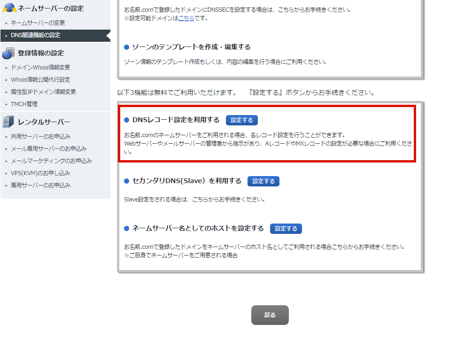Open ドメインWhois情報変更 in the sidebar

40,67
